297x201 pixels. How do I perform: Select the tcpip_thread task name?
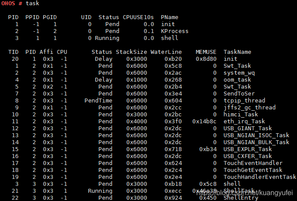coord(244,101)
